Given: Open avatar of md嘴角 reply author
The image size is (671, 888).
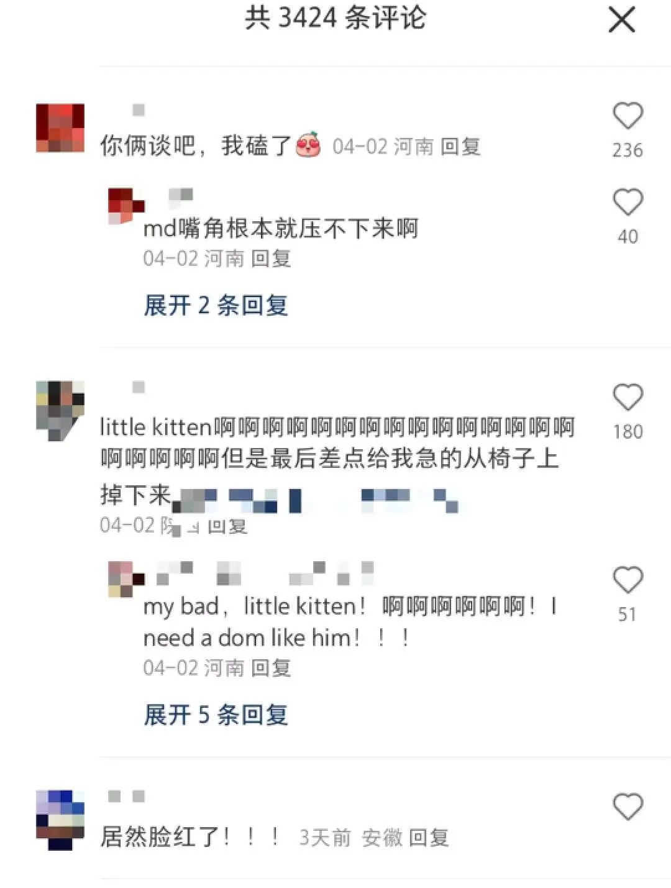Looking at the screenshot, I should pyautogui.click(x=126, y=206).
